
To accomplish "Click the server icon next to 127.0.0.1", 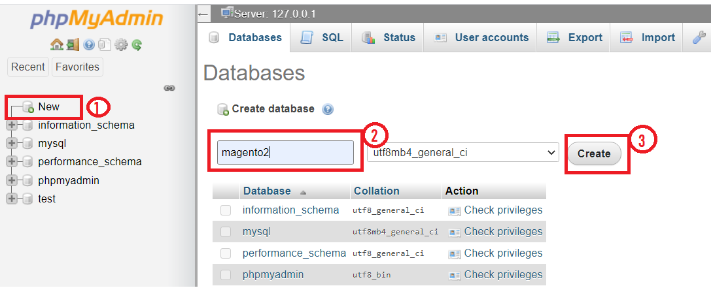I will [x=227, y=13].
